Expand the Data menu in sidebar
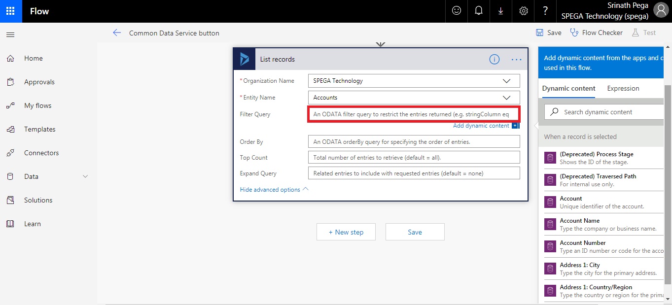 click(85, 176)
